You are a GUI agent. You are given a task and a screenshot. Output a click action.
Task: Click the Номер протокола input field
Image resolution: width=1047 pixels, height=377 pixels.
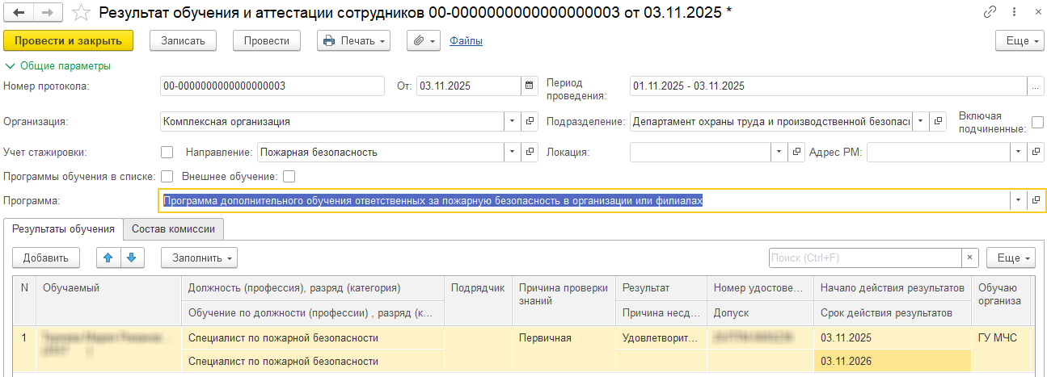click(x=272, y=86)
